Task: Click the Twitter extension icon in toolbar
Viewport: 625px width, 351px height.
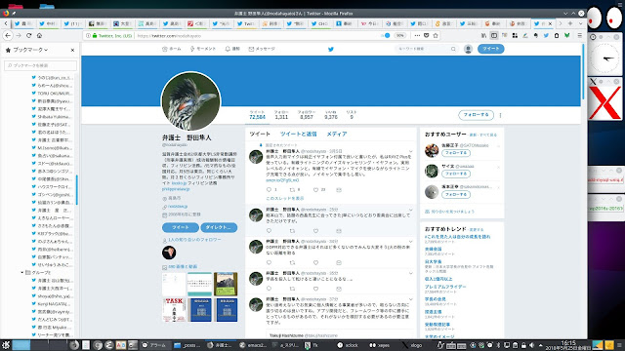Action: tap(546, 35)
